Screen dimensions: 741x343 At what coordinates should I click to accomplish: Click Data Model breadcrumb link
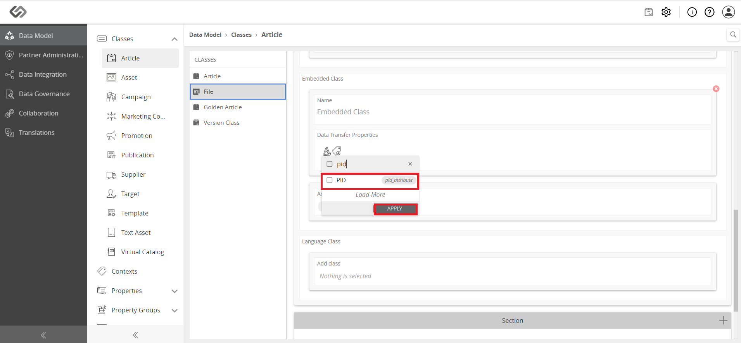(205, 35)
